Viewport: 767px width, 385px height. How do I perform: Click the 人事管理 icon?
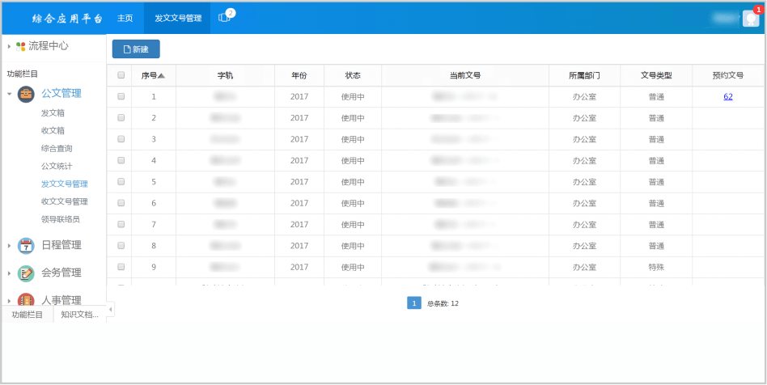click(x=26, y=300)
